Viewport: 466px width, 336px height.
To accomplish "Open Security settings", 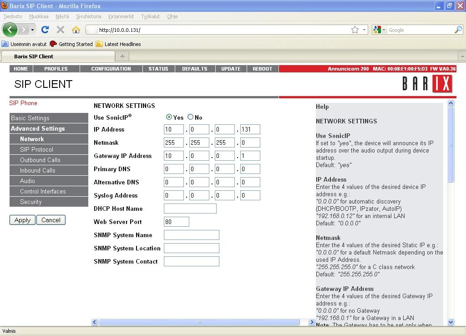I will point(49,202).
